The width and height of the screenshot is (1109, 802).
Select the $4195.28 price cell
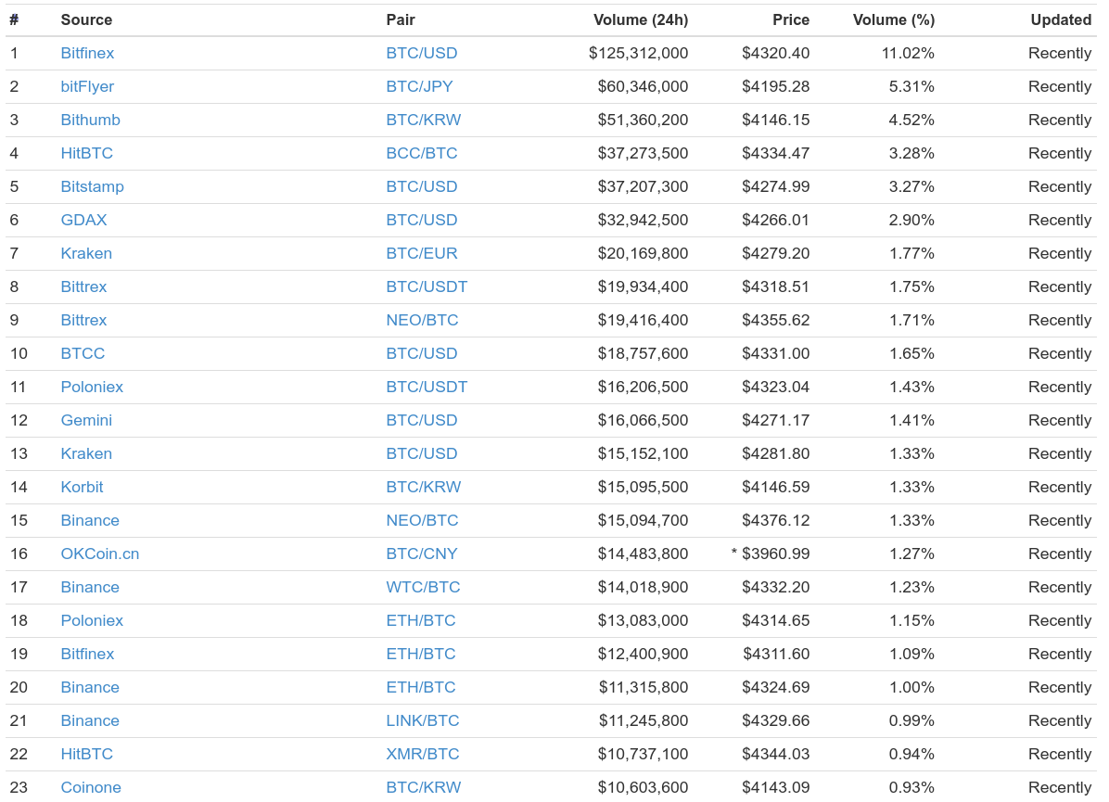[776, 86]
